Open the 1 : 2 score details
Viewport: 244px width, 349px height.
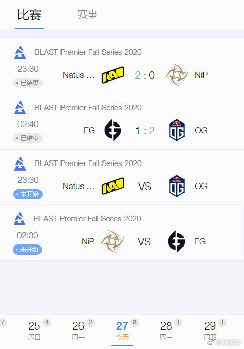pos(145,131)
